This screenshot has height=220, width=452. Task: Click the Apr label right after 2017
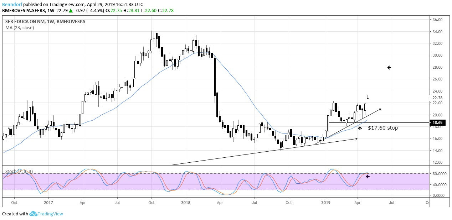click(82, 203)
